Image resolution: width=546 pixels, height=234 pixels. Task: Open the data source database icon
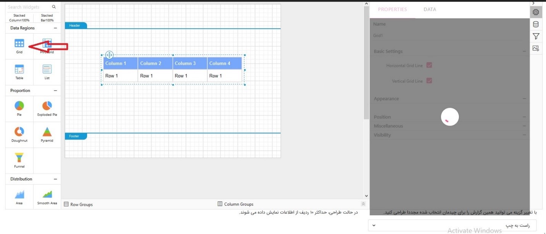pos(536,24)
